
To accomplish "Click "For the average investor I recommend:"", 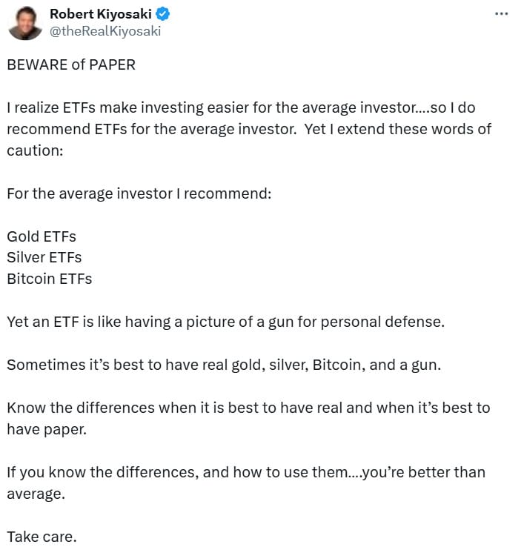I will coord(139,193).
